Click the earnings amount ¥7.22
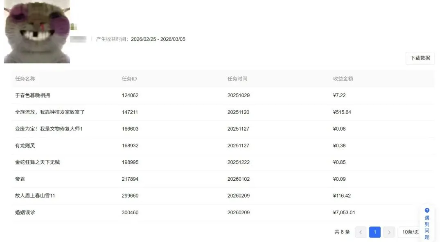 [x=339, y=95]
